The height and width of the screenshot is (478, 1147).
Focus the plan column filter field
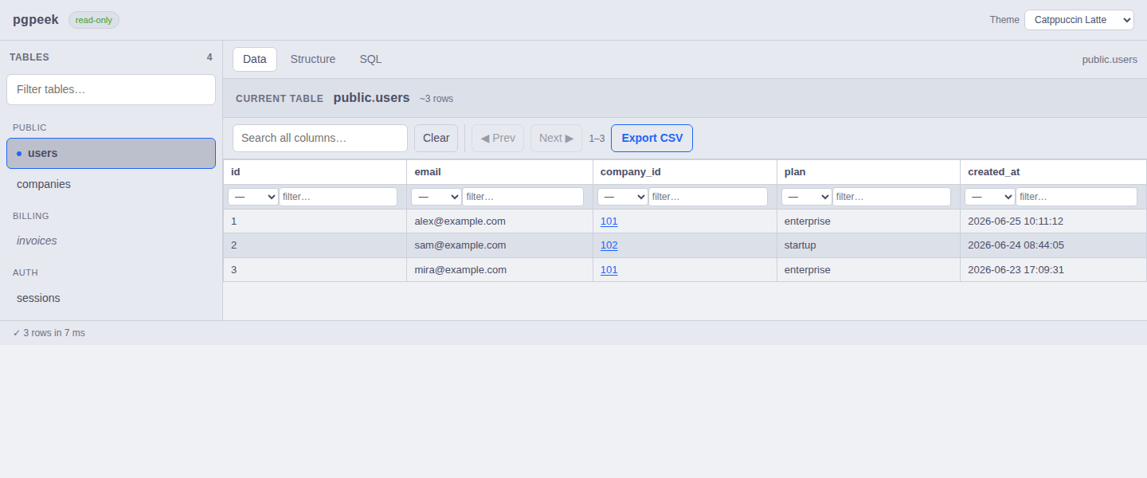click(x=891, y=197)
